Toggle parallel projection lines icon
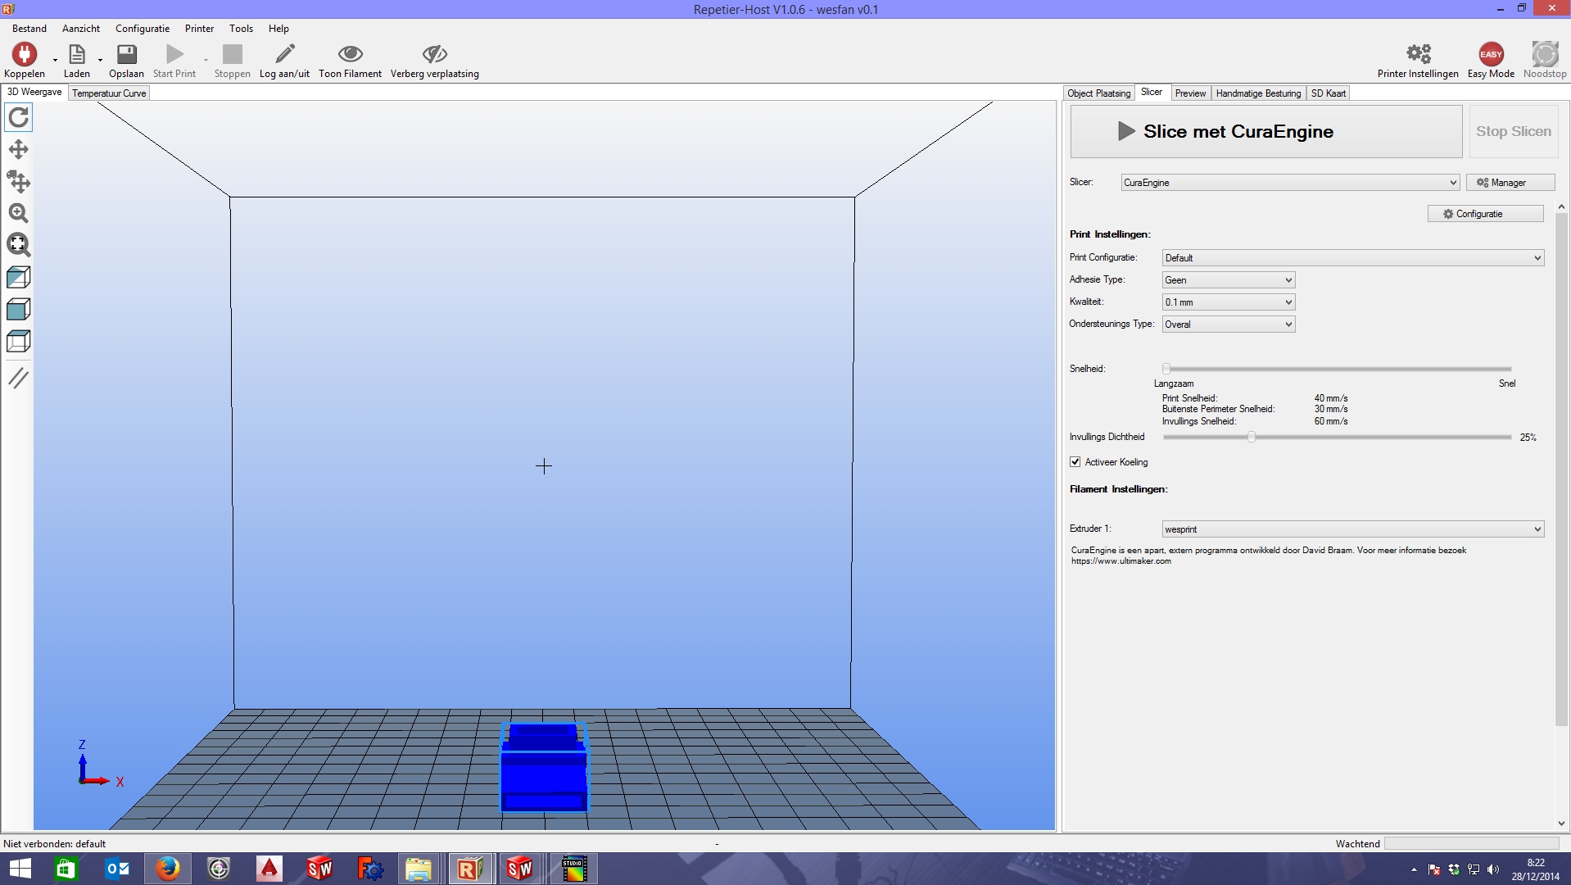 coord(18,378)
